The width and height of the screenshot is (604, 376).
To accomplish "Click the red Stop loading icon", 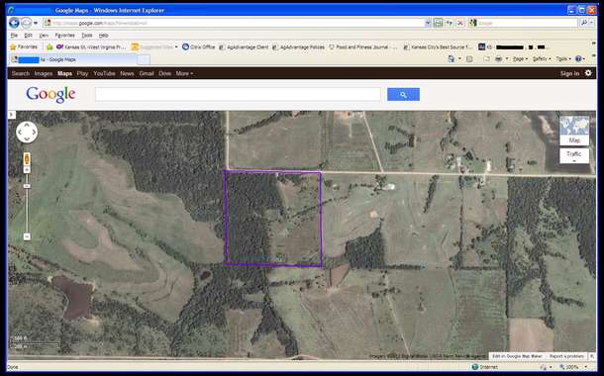I will click(460, 23).
